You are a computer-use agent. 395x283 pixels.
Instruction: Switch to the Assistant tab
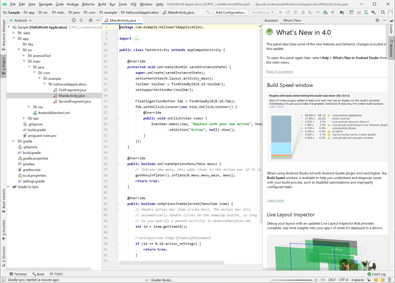(271, 21)
